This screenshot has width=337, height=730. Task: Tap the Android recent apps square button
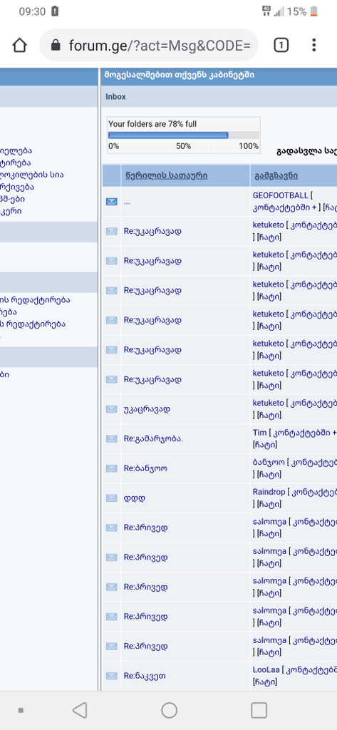click(259, 710)
